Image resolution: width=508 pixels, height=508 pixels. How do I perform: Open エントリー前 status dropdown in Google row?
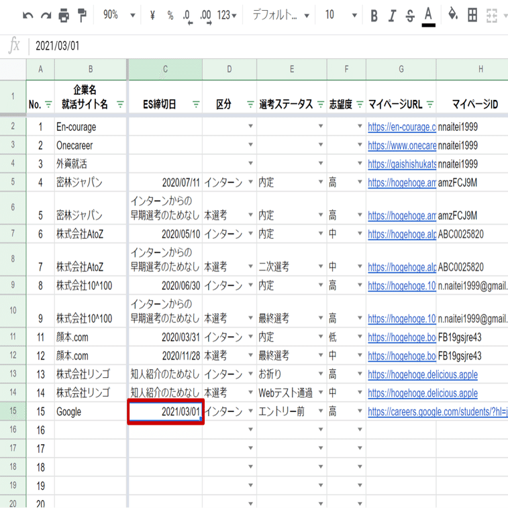[x=321, y=411]
